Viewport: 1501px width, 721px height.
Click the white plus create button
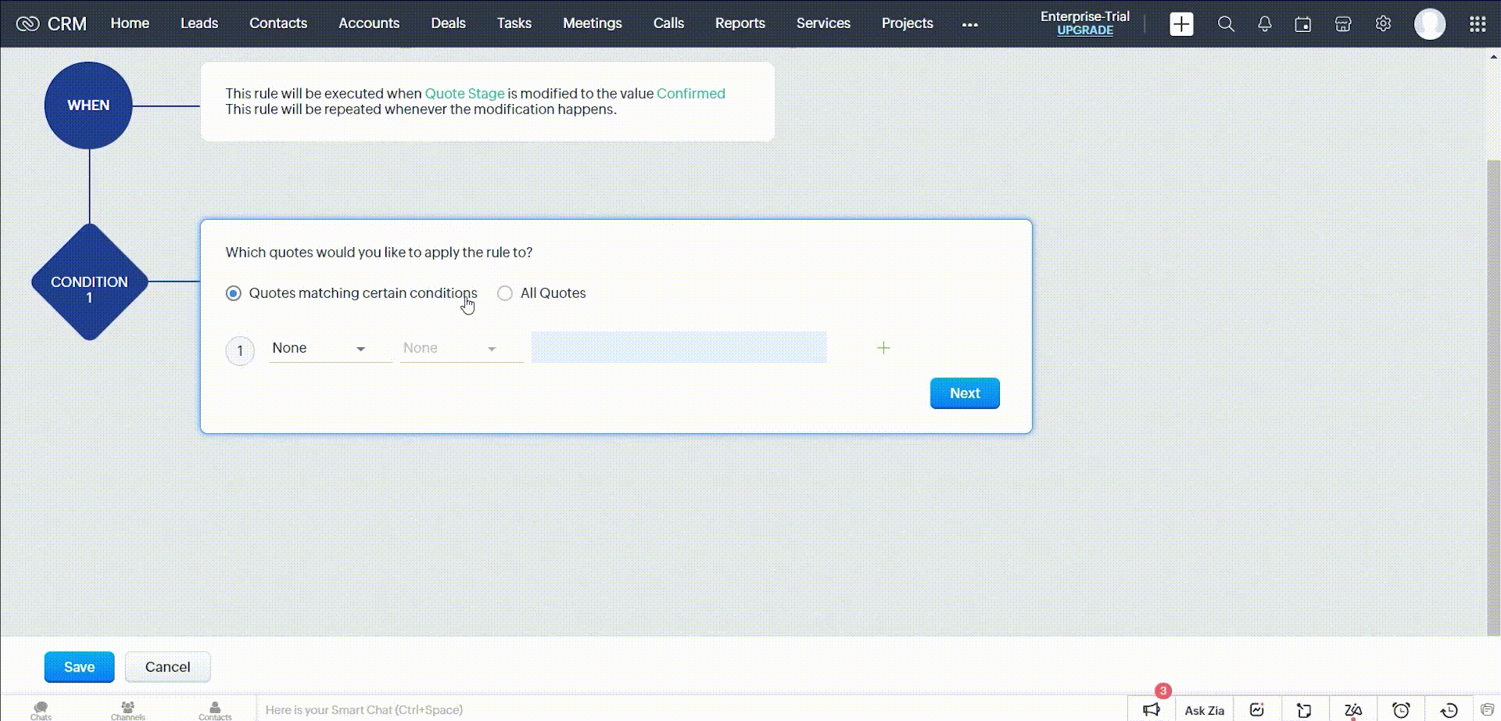pyautogui.click(x=1181, y=24)
